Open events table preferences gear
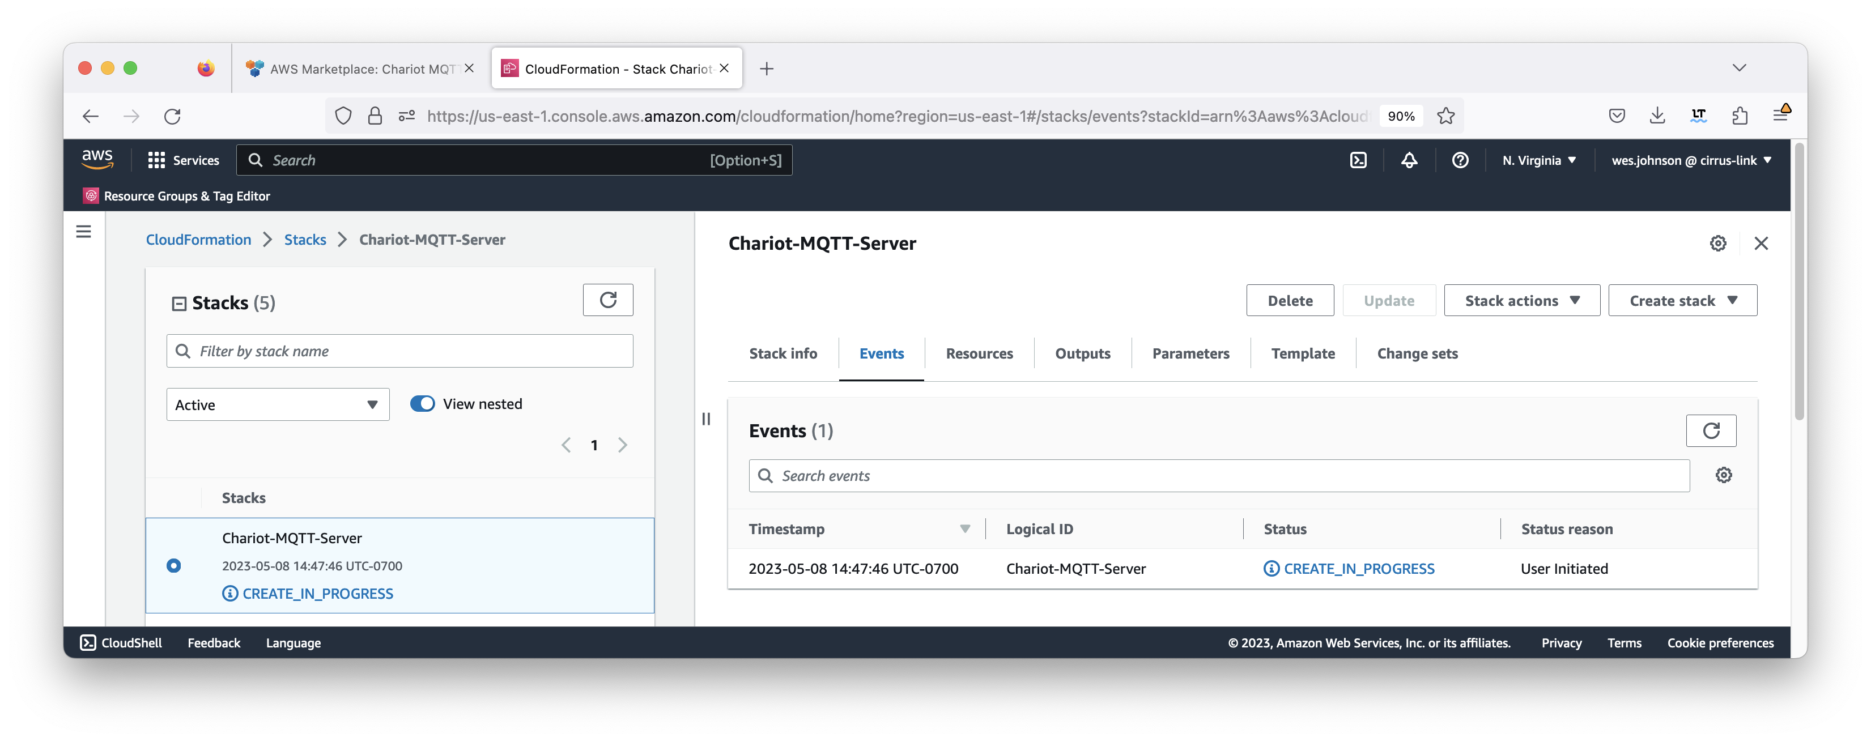This screenshot has width=1871, height=742. point(1723,475)
